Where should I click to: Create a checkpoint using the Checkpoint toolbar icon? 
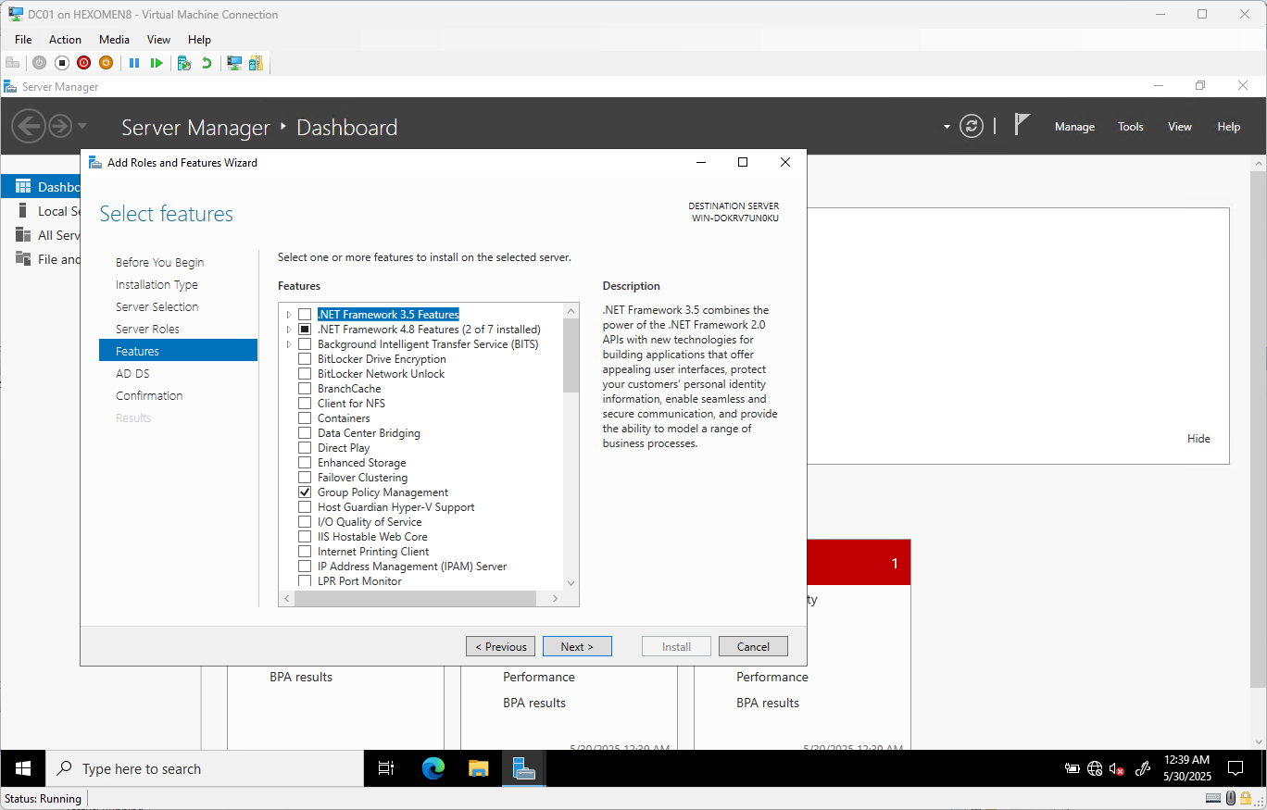coord(184,63)
